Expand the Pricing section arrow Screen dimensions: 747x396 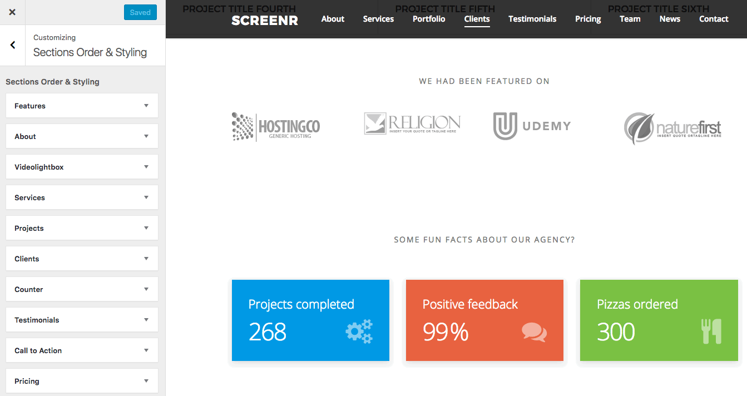click(x=146, y=381)
